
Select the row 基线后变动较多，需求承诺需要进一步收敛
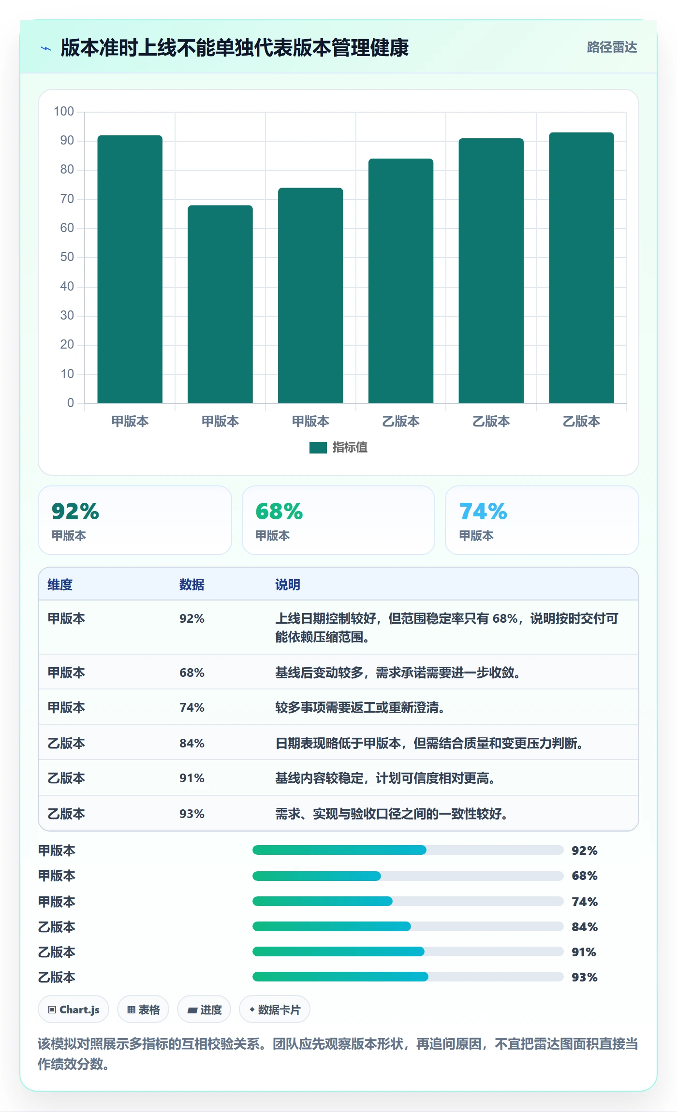pyautogui.click(x=338, y=672)
